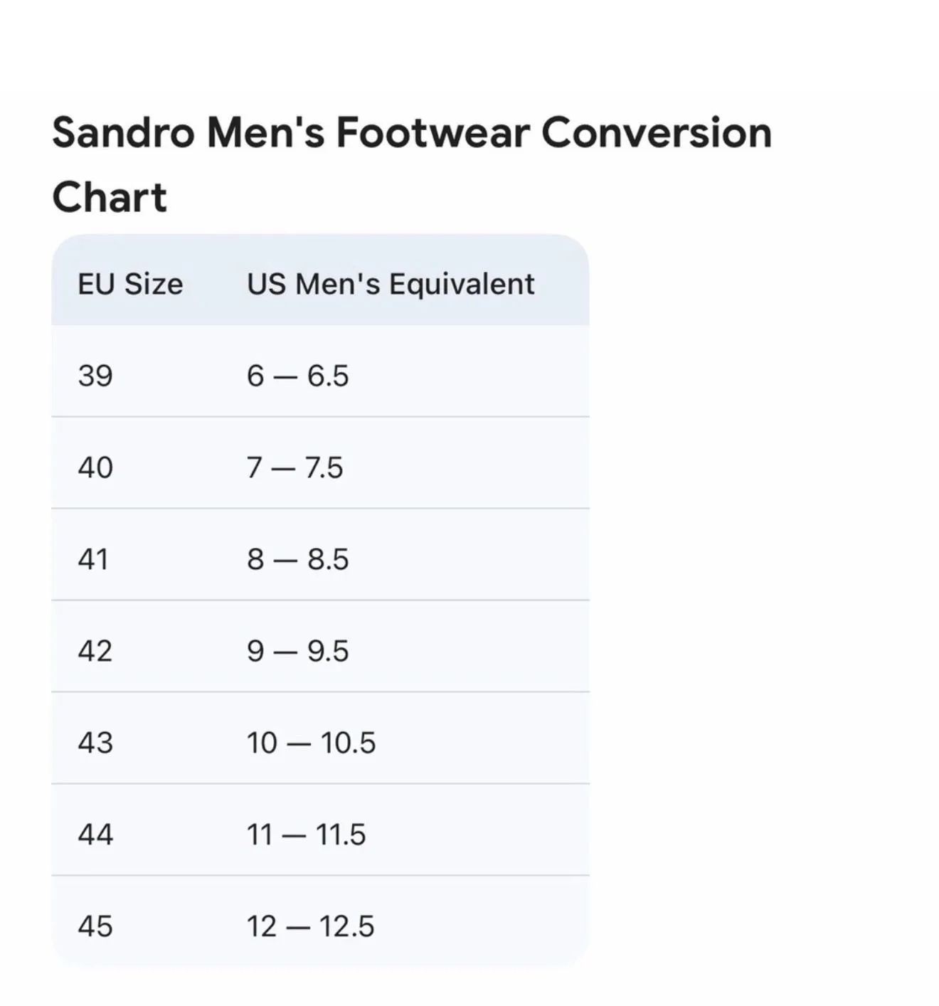
Task: Click EU size 39 cell
Action: 95,376
